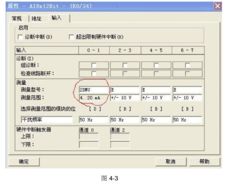The height and width of the screenshot is (186, 228).
Task: Click the 上限 field for 通道 0
Action: pyautogui.click(x=89, y=137)
